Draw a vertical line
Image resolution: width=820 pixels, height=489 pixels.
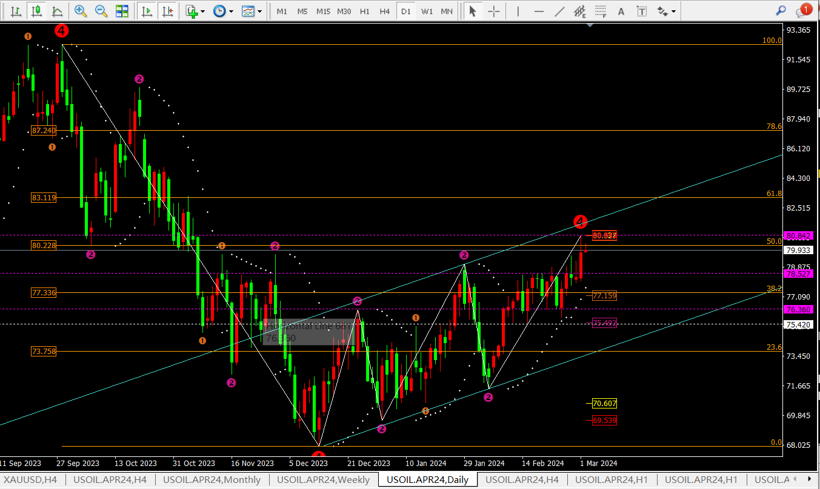[x=518, y=11]
